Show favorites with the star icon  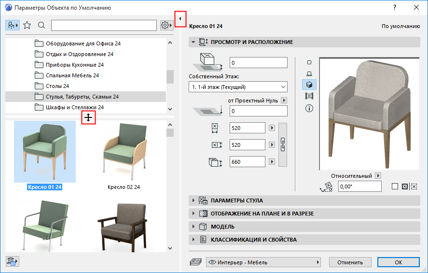(27, 26)
